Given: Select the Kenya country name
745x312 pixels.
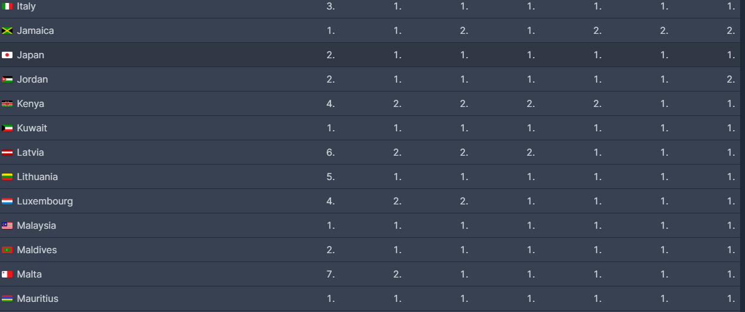Looking at the screenshot, I should (30, 103).
